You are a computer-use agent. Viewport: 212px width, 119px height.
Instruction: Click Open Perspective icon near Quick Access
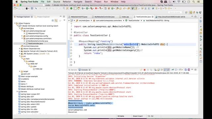pyautogui.click(x=186, y=13)
